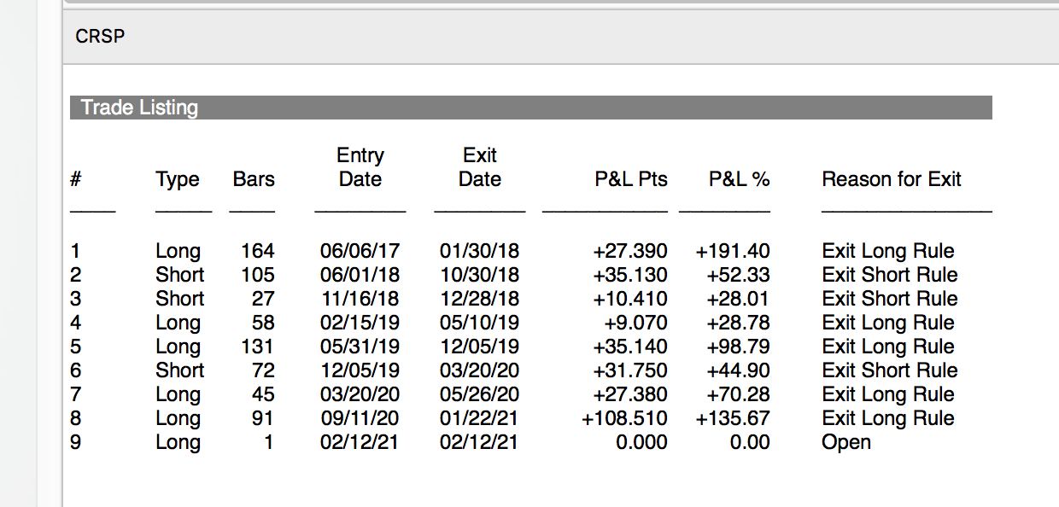Click the Reason for Exit header

click(x=892, y=179)
